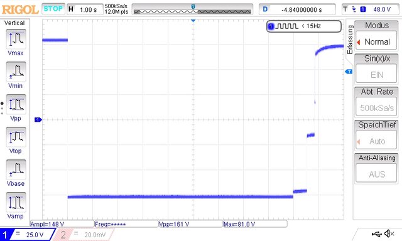
Task: Click the muted speaker icon
Action: [389, 233]
